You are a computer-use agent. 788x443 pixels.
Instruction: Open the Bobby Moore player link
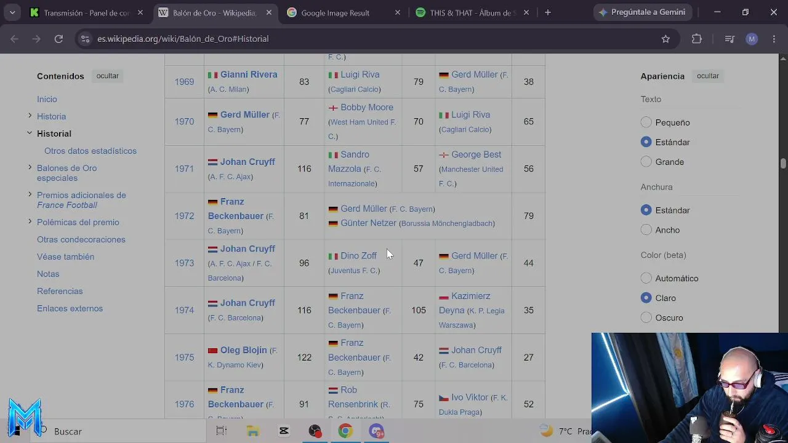[x=367, y=107]
